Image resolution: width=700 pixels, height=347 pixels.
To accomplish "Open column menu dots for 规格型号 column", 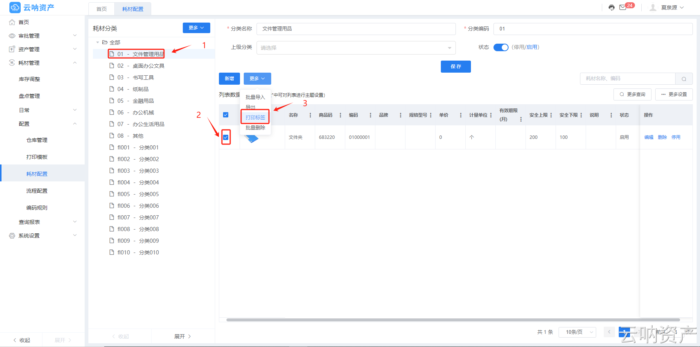I will coord(431,115).
